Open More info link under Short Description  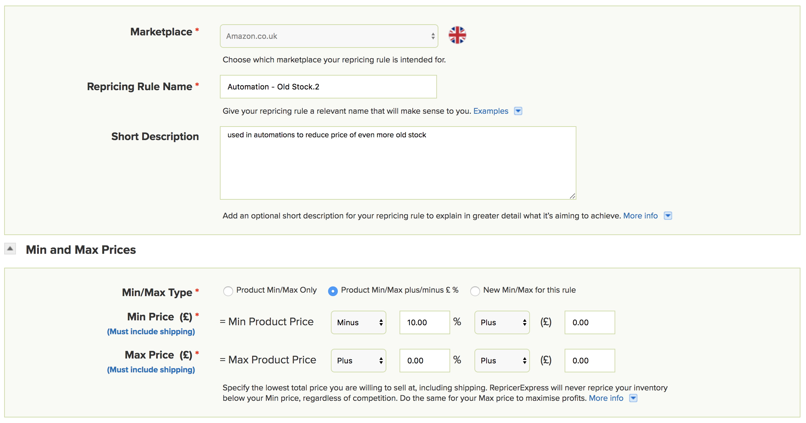tap(640, 216)
